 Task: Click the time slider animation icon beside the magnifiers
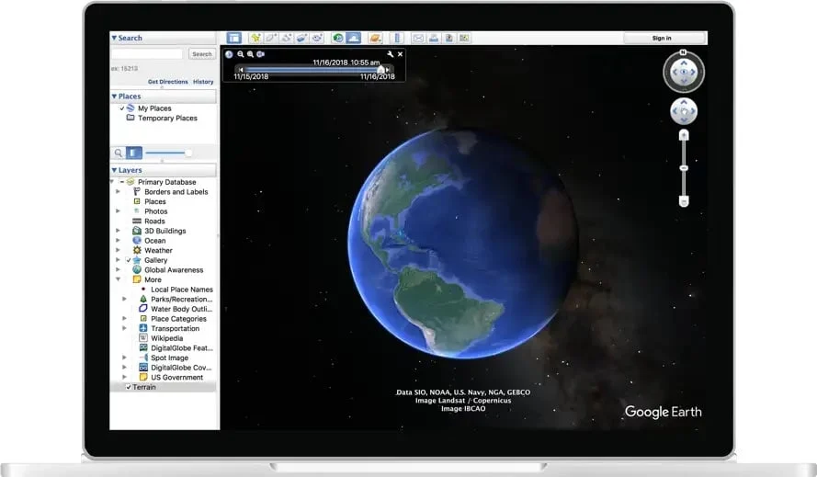[x=260, y=54]
